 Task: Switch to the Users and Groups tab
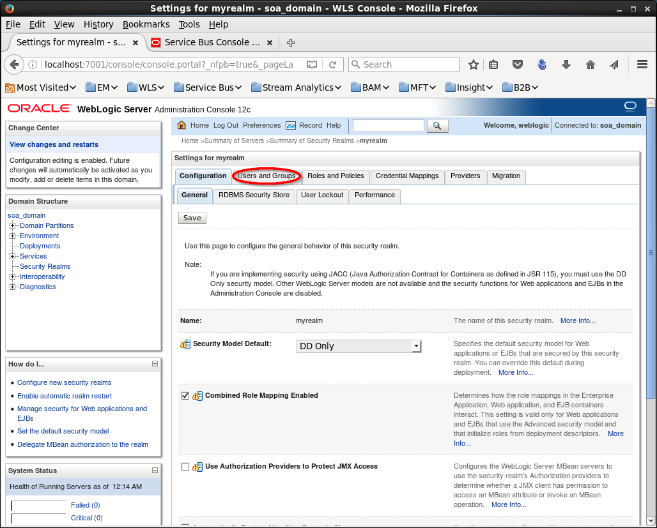[267, 176]
